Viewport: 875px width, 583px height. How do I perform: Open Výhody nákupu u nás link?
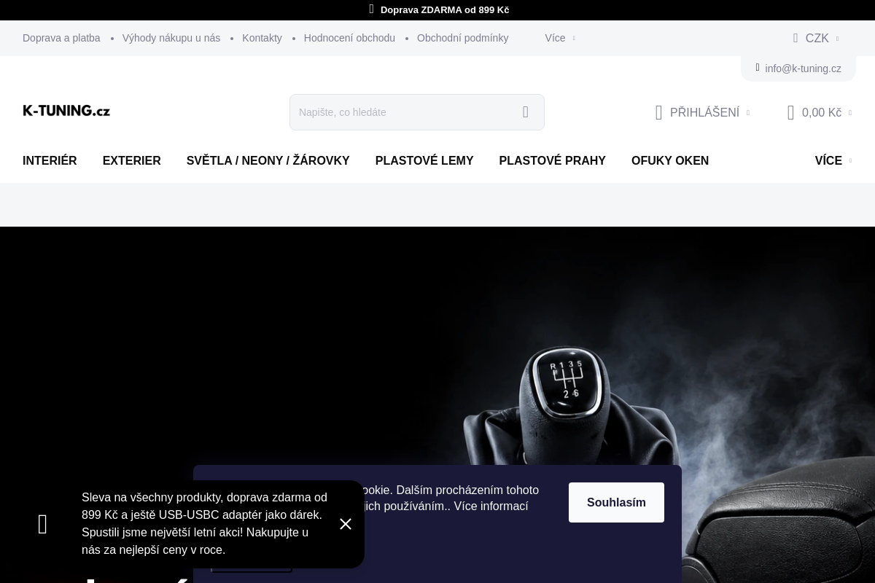point(171,38)
